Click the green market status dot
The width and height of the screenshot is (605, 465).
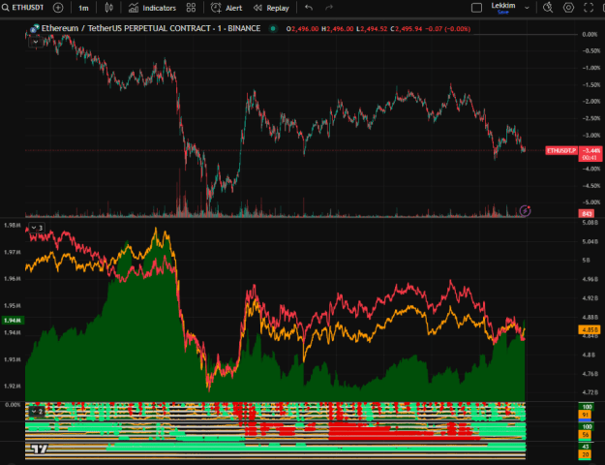[x=273, y=28]
